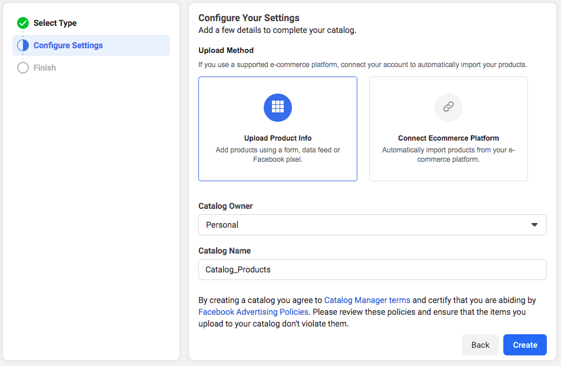The height and width of the screenshot is (366, 561).
Task: Open the Configure Settings step label
Action: [x=68, y=45]
